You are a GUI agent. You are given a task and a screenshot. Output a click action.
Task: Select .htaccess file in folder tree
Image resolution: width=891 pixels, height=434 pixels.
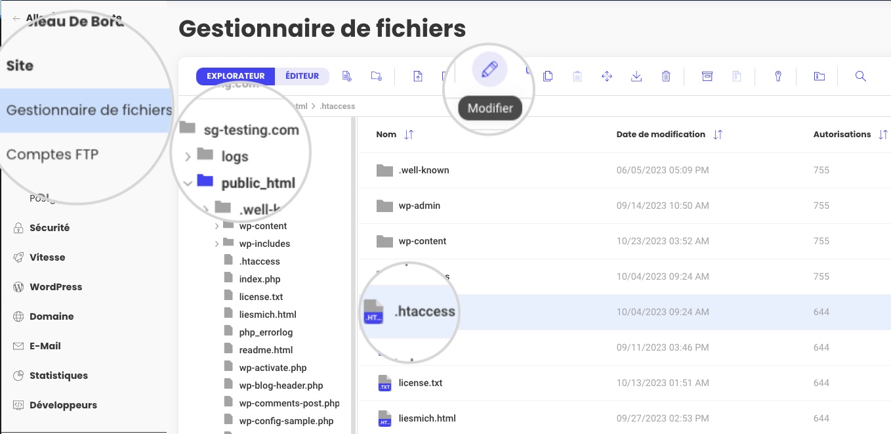[x=260, y=261]
